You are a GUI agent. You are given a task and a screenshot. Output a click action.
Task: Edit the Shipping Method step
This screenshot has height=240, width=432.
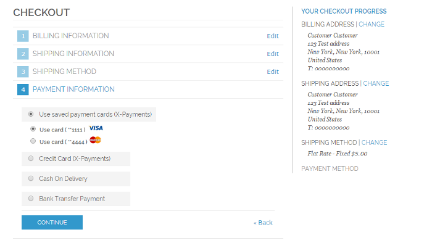273,72
